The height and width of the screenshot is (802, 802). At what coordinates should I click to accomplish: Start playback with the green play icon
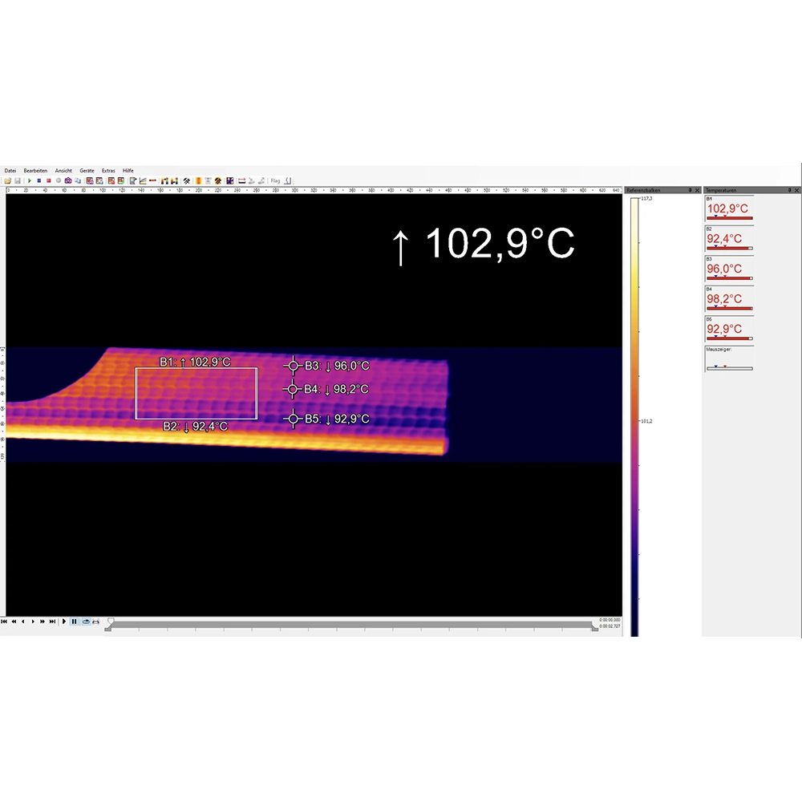(30, 181)
